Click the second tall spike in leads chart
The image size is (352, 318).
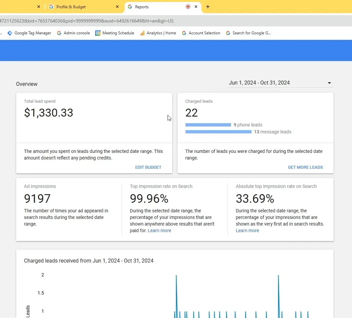[278, 296]
